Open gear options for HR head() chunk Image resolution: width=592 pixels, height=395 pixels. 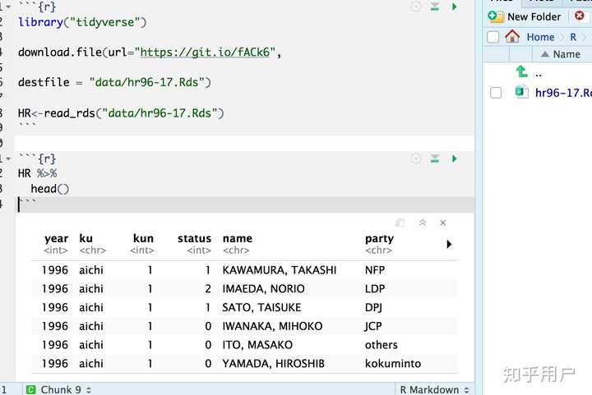point(416,158)
